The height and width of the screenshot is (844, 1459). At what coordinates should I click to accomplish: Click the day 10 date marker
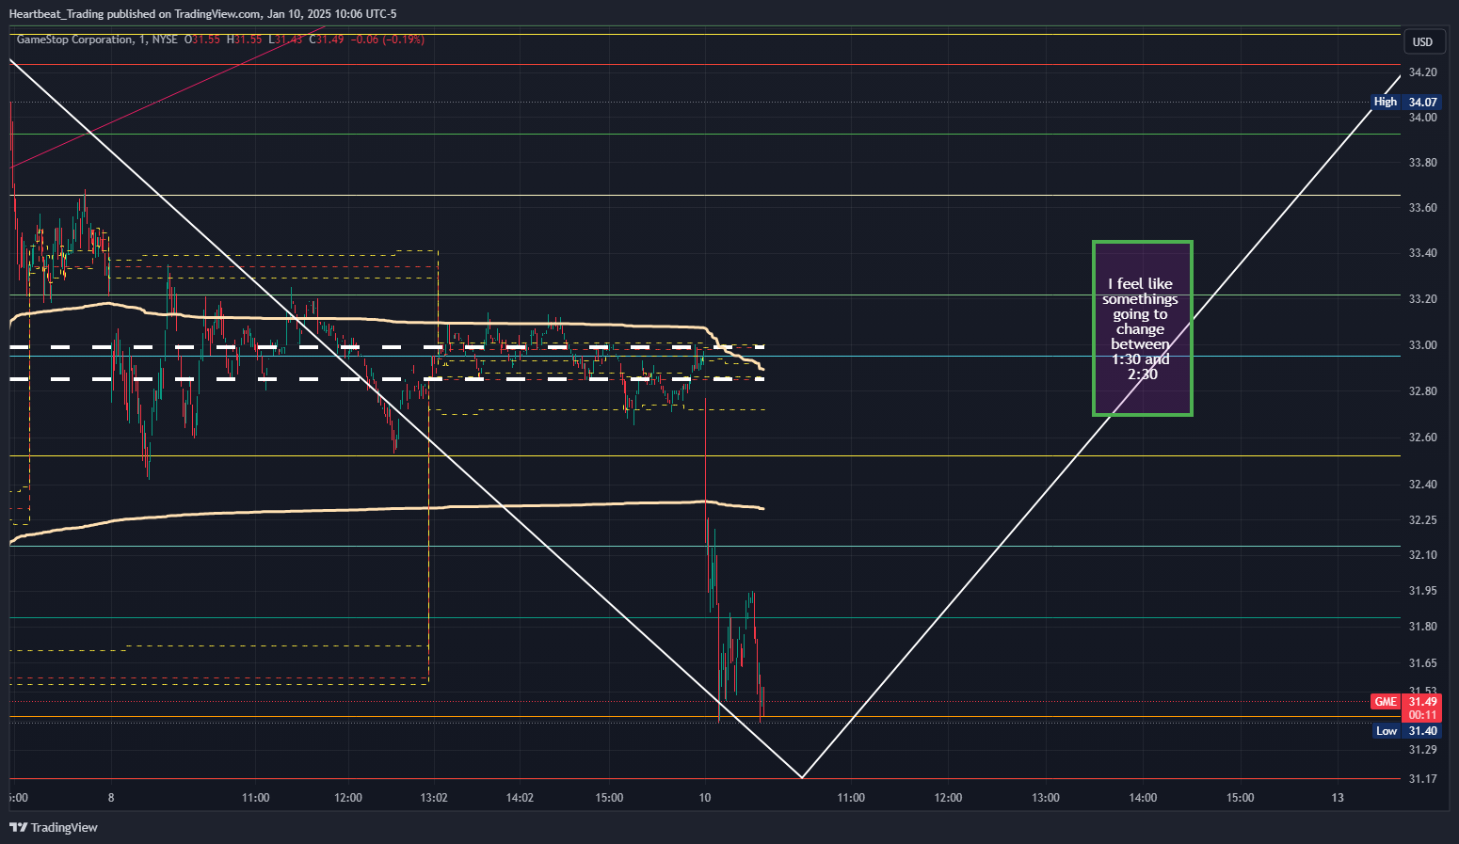coord(705,798)
